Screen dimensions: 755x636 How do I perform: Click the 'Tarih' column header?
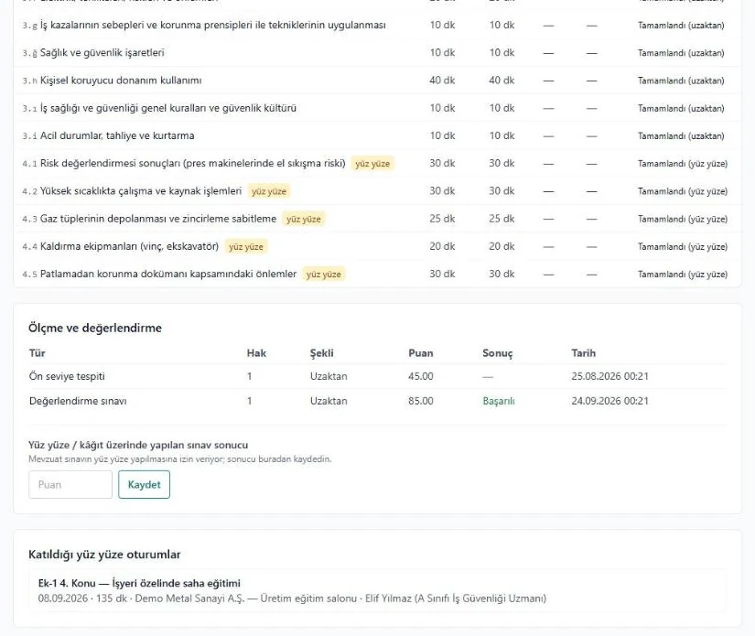pyautogui.click(x=584, y=353)
